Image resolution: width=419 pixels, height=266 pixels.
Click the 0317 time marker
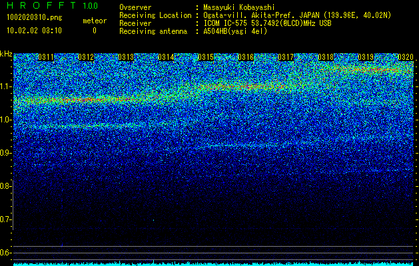tap(286, 57)
